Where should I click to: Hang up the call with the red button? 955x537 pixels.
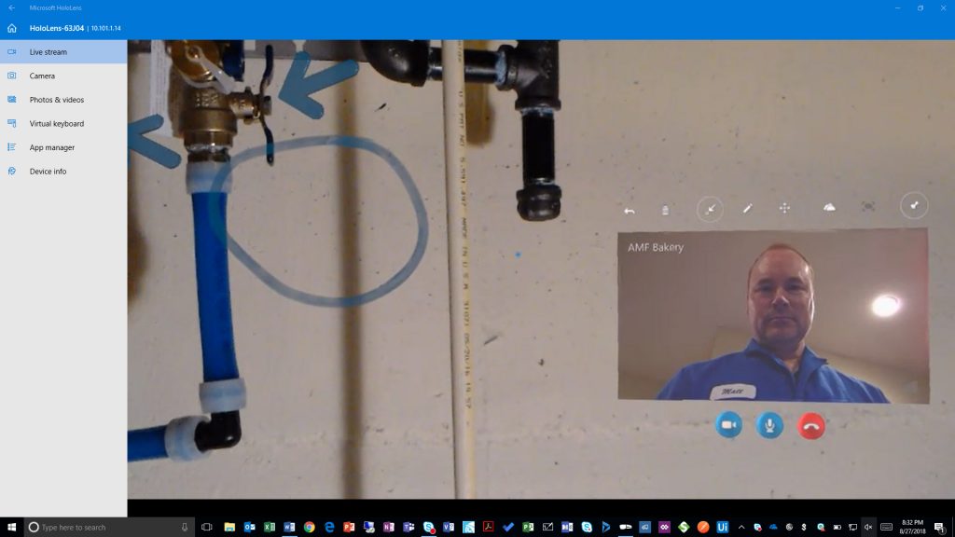tap(811, 425)
